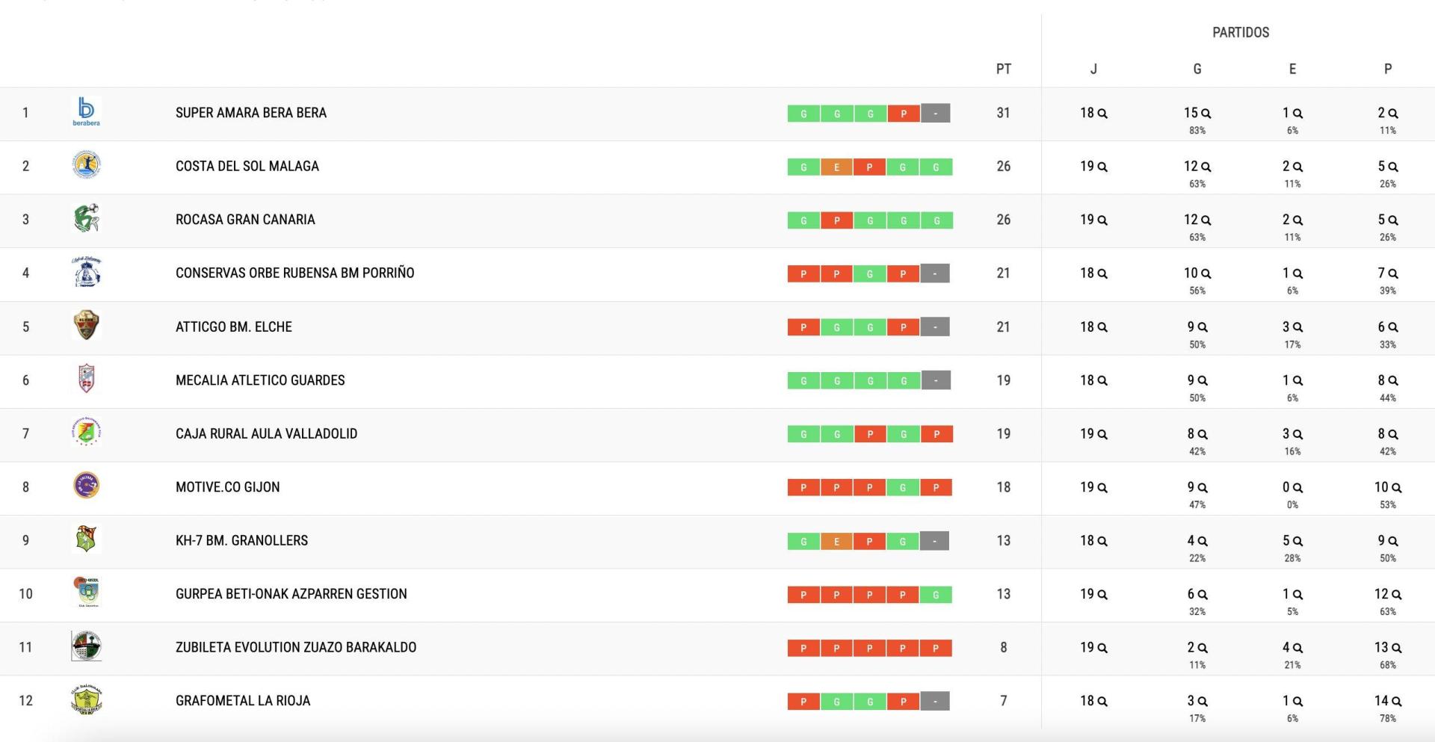Inspect Caja Rural Aula Valladolid's 19 games
1435x742 pixels.
[1093, 433]
